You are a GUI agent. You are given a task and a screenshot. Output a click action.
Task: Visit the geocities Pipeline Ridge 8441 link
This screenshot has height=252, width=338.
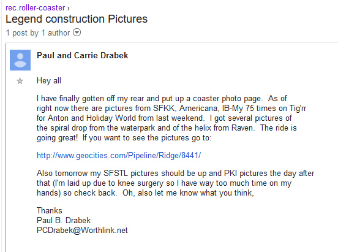tap(119, 156)
